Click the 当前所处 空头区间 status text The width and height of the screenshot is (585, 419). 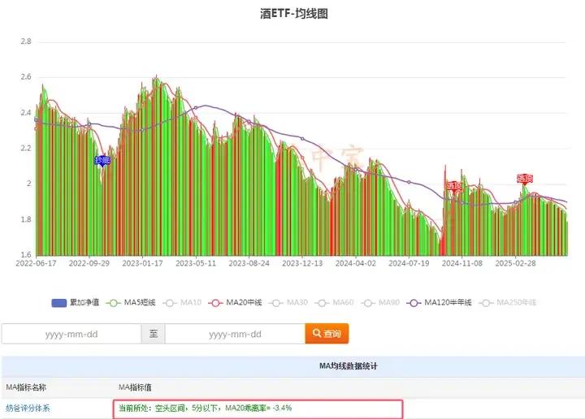206,408
